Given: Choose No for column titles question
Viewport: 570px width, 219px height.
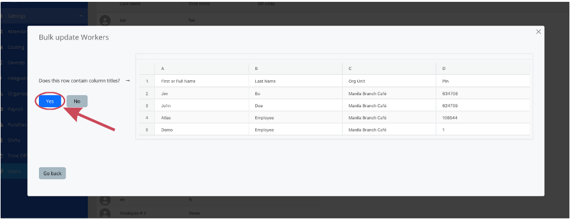Looking at the screenshot, I should click(77, 101).
